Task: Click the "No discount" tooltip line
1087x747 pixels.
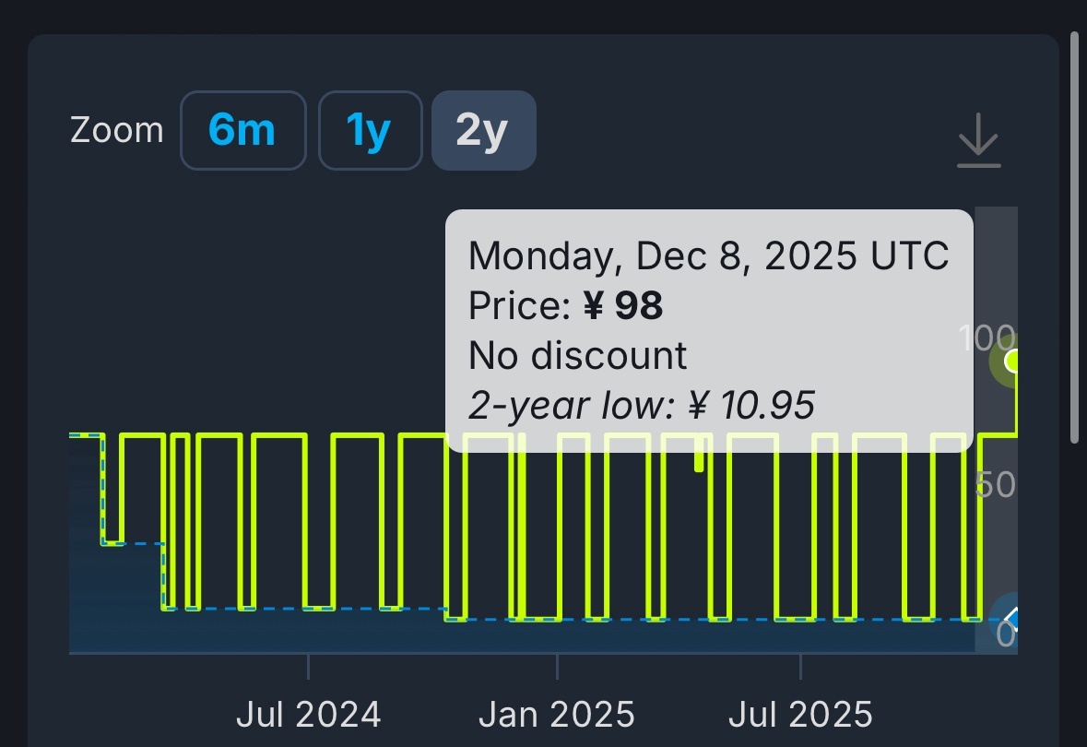Action: (x=577, y=355)
